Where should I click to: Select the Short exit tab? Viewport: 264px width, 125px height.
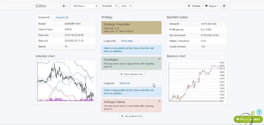(x=125, y=83)
